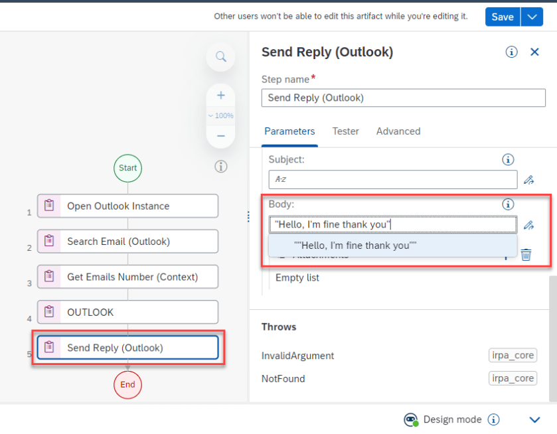Collapse the bottom-right Design mode chevron
This screenshot has height=434, width=557.
click(x=535, y=419)
